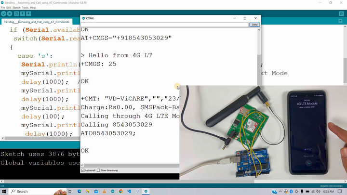Open the Windows Security tray icon
347x195 pixels.
[286, 192]
